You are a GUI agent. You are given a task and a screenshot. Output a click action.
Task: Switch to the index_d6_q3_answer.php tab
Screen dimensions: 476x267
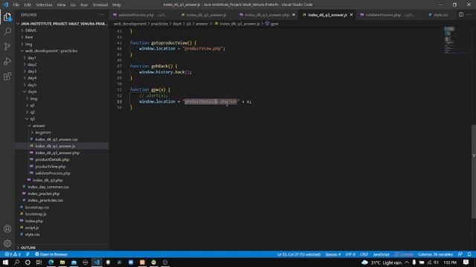pos(267,15)
